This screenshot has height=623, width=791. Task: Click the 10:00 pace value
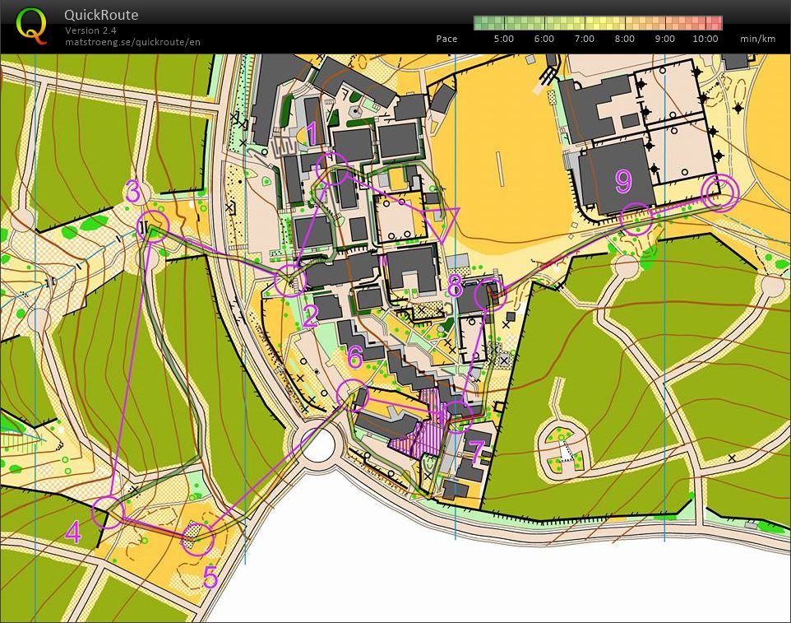706,39
